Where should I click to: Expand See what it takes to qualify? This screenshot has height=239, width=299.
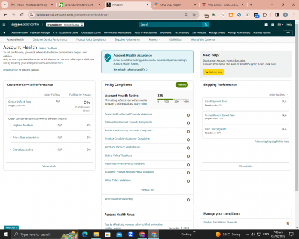coord(130,69)
